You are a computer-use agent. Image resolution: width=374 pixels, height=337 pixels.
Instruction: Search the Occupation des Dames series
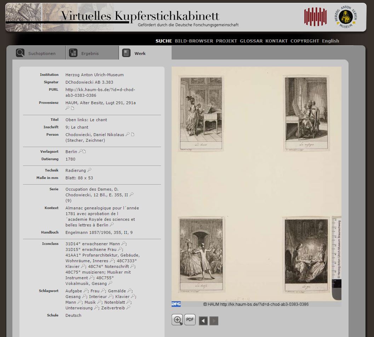click(x=131, y=195)
